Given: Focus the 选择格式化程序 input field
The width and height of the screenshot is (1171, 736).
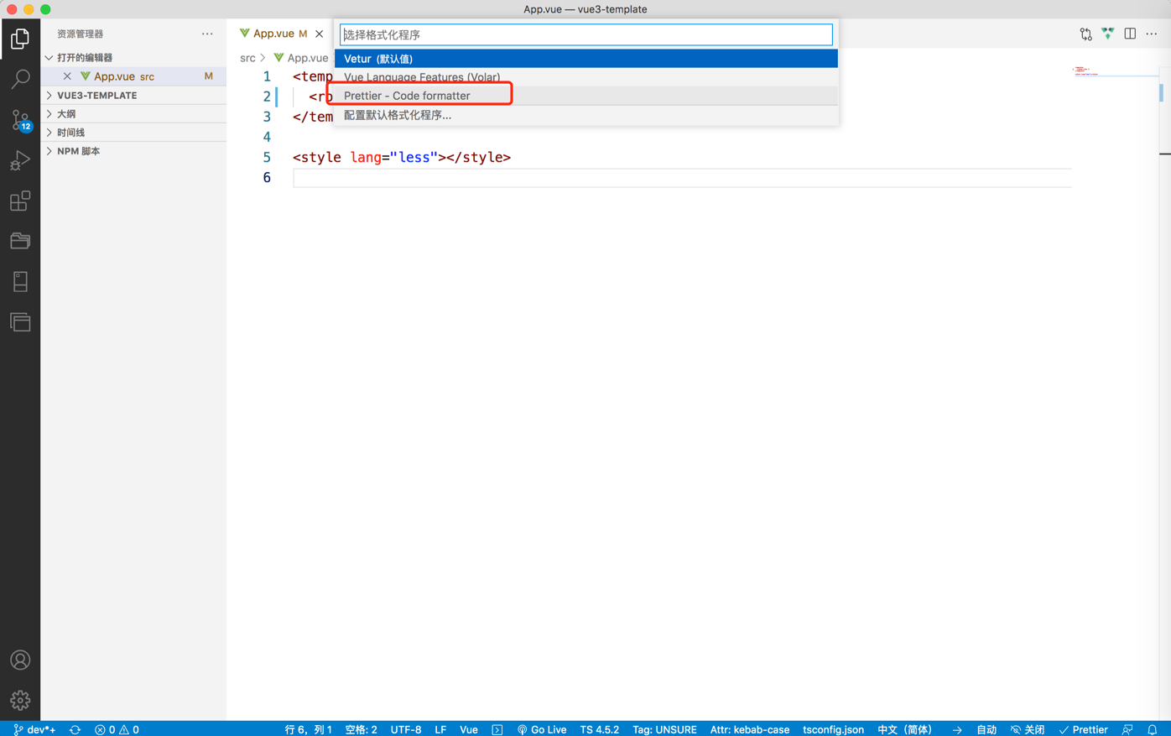Looking at the screenshot, I should 585,34.
